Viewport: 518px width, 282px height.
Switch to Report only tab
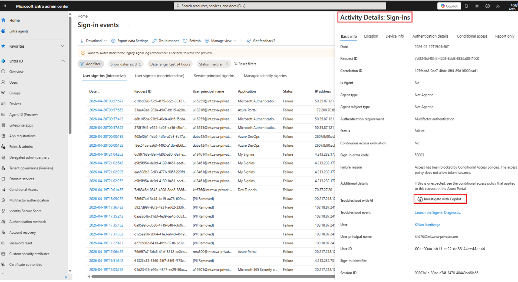pos(504,36)
